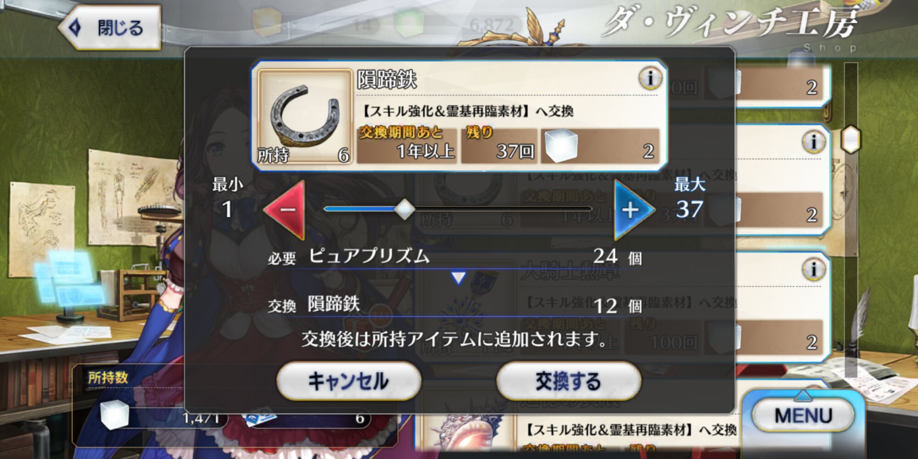Select the 最小 1 minimum quantity label
The width and height of the screenshot is (918, 459).
227,198
